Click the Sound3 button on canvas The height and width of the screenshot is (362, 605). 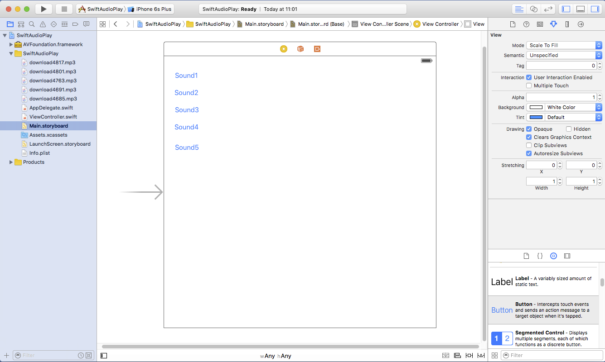click(x=187, y=110)
